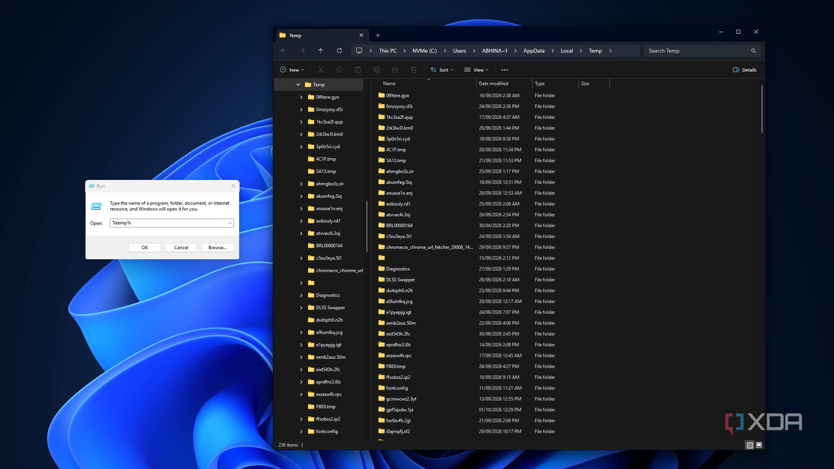
Task: Toggle the Details pane button
Action: tap(745, 70)
